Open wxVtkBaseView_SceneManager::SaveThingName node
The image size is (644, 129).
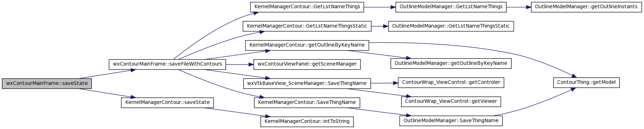point(307,83)
